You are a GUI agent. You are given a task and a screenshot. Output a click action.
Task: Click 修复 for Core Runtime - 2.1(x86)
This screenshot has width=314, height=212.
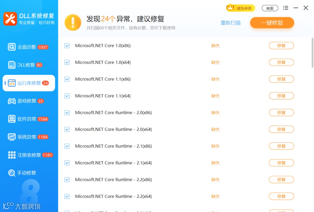click(x=281, y=146)
